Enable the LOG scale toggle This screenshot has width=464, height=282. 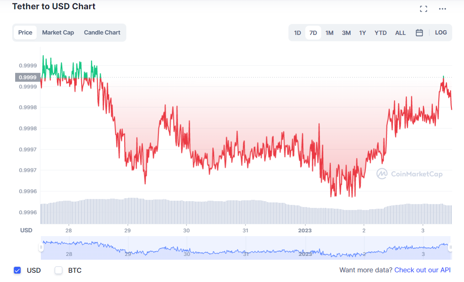coord(441,32)
